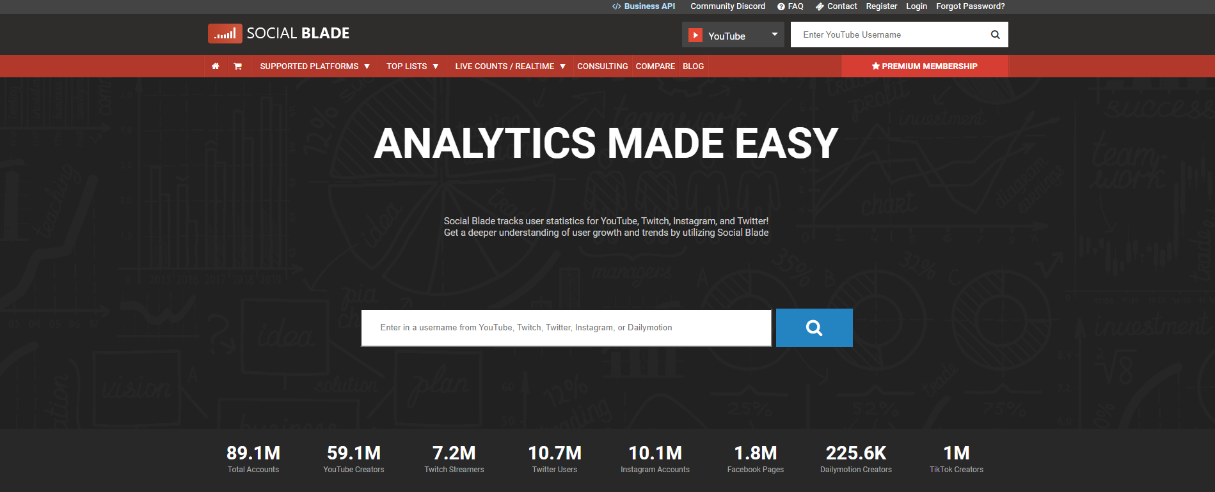Click the Premium Membership button

(925, 66)
